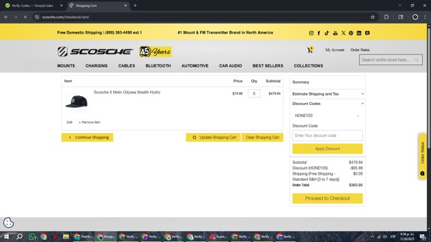Click the magnifier icon in store search
This screenshot has height=242, width=431.
[417, 60]
